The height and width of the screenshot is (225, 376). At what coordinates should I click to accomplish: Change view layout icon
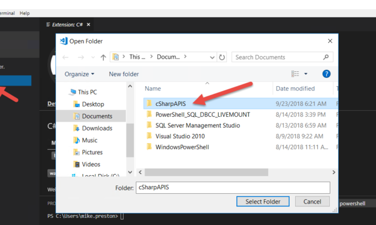[x=295, y=74]
